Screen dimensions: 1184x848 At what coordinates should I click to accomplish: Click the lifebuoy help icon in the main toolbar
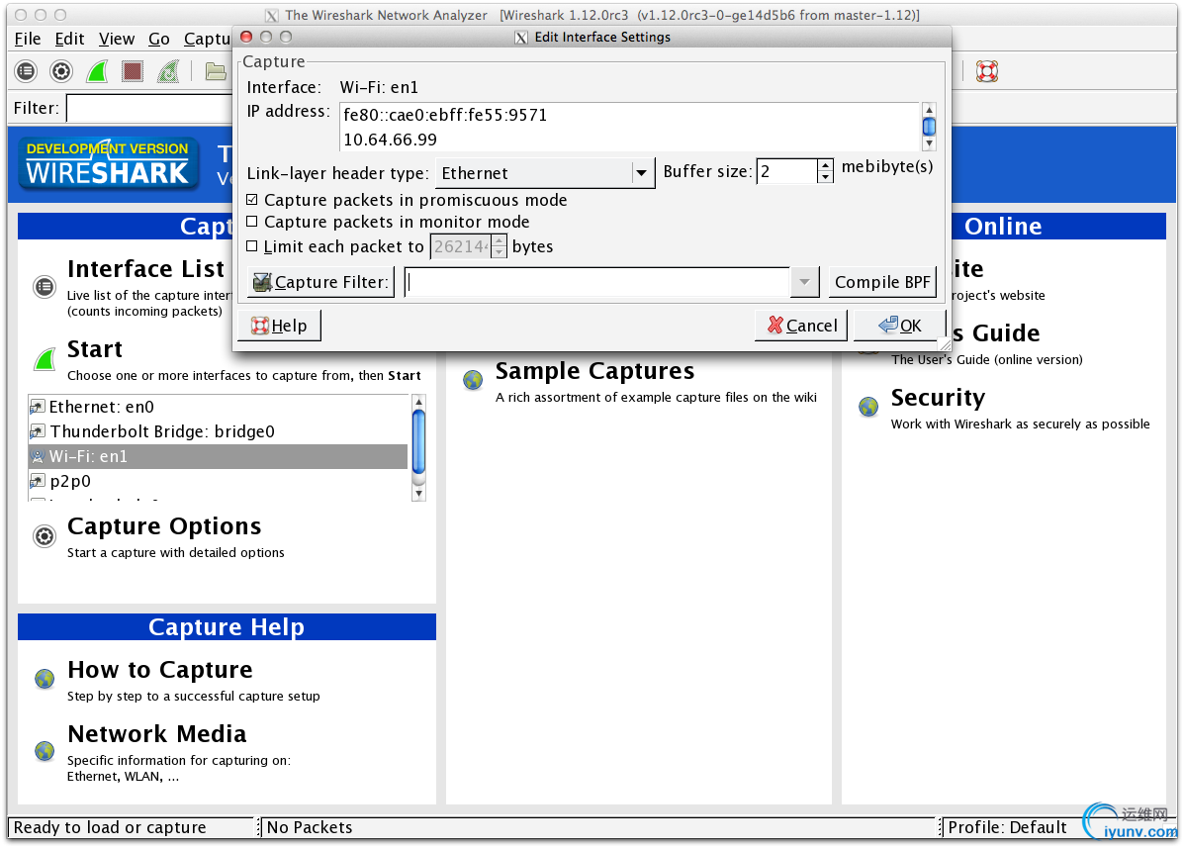tap(987, 71)
